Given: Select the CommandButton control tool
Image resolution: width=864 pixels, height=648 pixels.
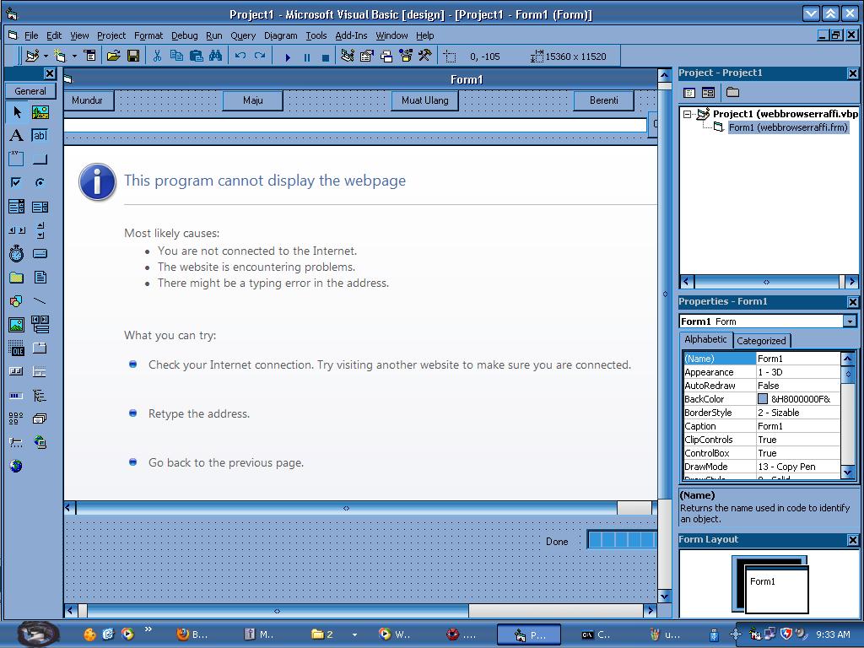Looking at the screenshot, I should tap(40, 159).
